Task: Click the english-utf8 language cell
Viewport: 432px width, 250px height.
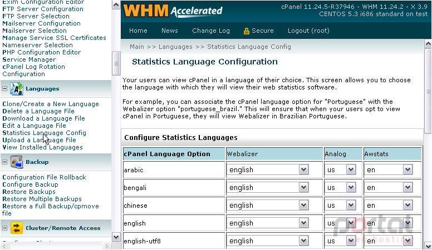Action: coord(174,241)
